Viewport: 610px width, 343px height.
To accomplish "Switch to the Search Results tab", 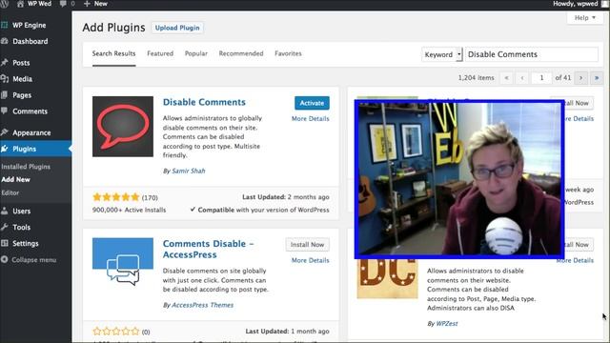I will 113,53.
